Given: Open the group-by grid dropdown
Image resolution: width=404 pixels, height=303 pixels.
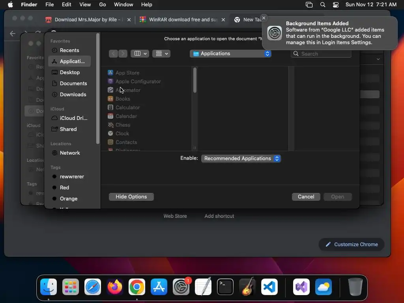Looking at the screenshot, I should pyautogui.click(x=161, y=54).
